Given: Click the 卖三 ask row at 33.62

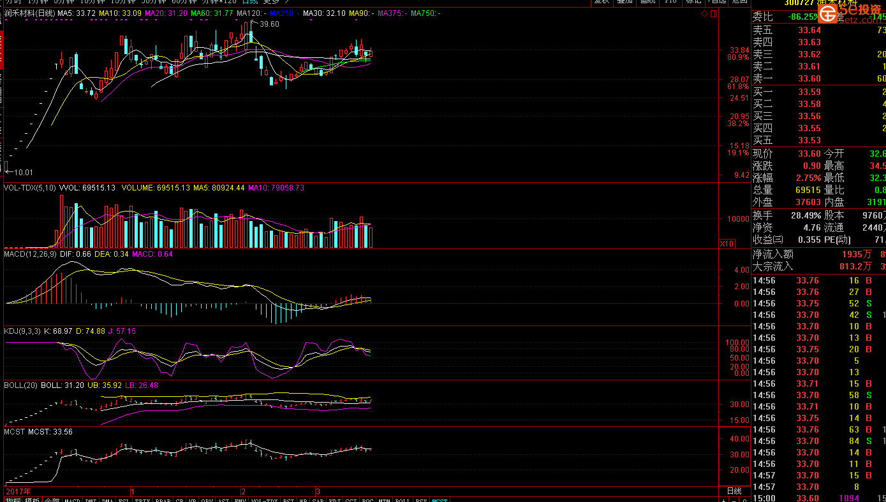Looking at the screenshot, I should 819,54.
